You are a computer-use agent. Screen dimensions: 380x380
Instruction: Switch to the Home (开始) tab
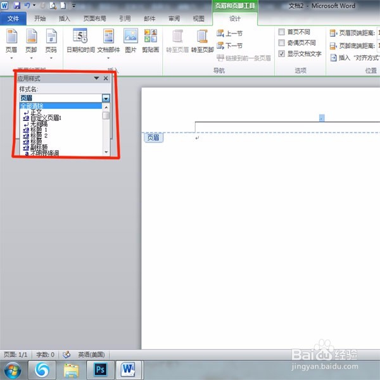coord(40,18)
